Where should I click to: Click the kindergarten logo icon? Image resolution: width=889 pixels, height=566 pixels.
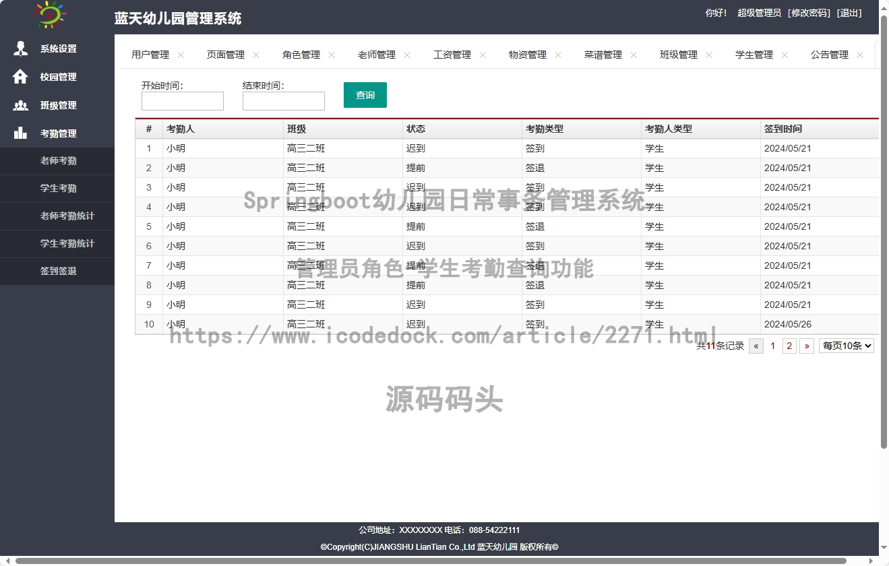pyautogui.click(x=50, y=15)
